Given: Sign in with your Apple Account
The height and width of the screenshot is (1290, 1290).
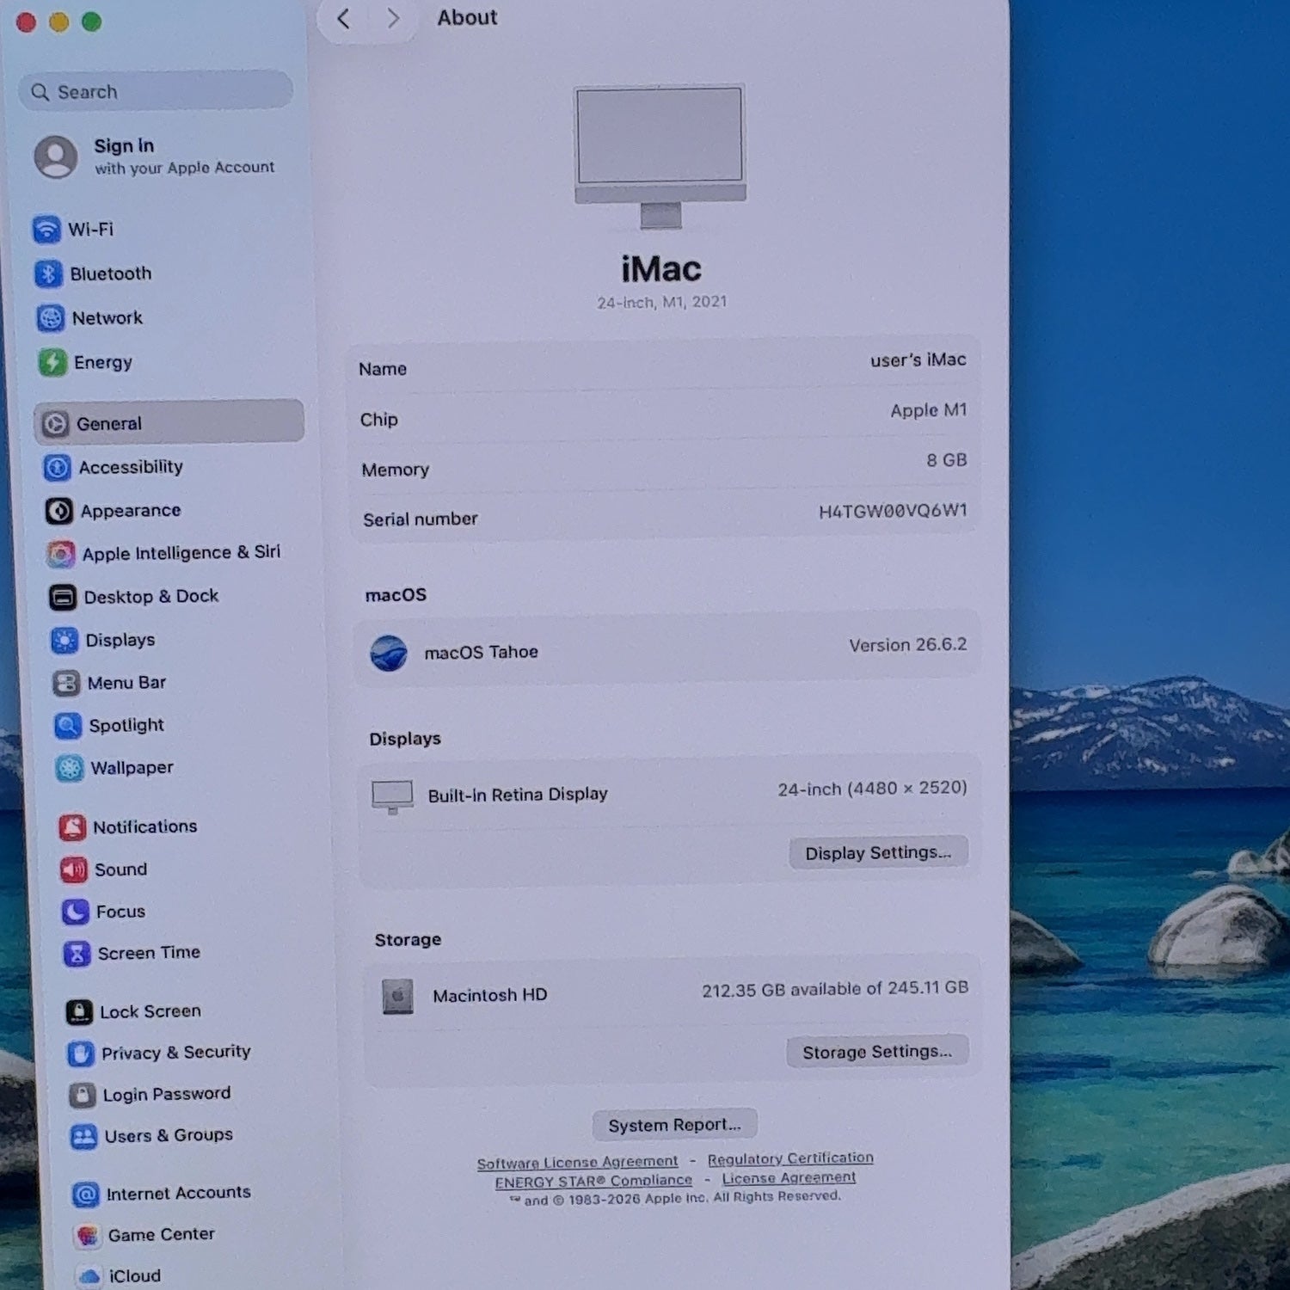Looking at the screenshot, I should pyautogui.click(x=155, y=157).
